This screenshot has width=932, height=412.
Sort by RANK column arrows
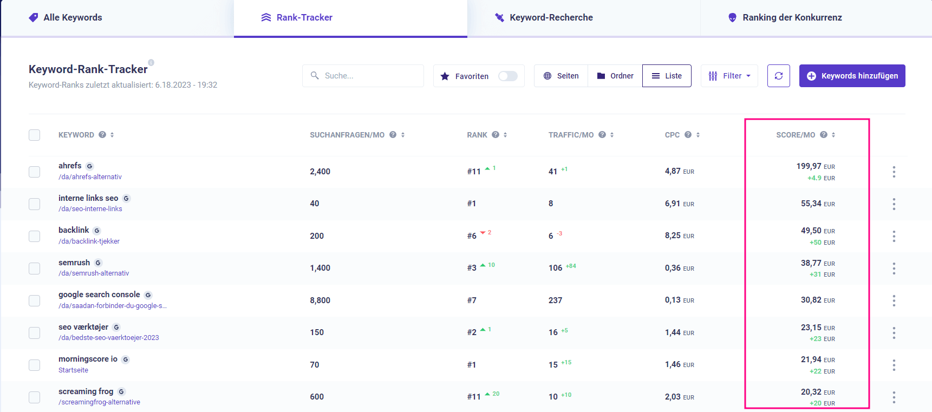[x=505, y=135]
